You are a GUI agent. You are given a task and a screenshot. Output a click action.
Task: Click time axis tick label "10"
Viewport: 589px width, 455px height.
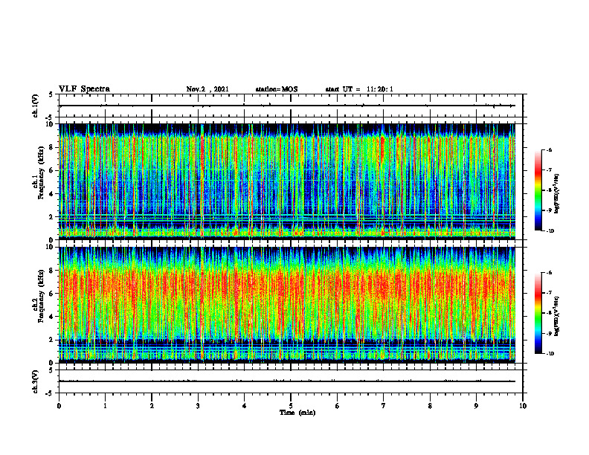(523, 406)
